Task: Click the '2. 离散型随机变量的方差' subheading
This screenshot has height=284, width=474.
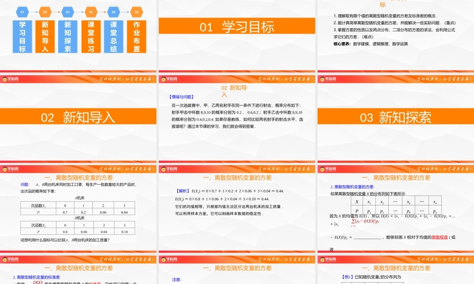Action: tap(352, 187)
